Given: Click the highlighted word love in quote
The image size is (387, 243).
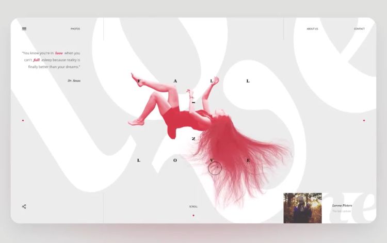Looking at the screenshot, I should point(59,53).
